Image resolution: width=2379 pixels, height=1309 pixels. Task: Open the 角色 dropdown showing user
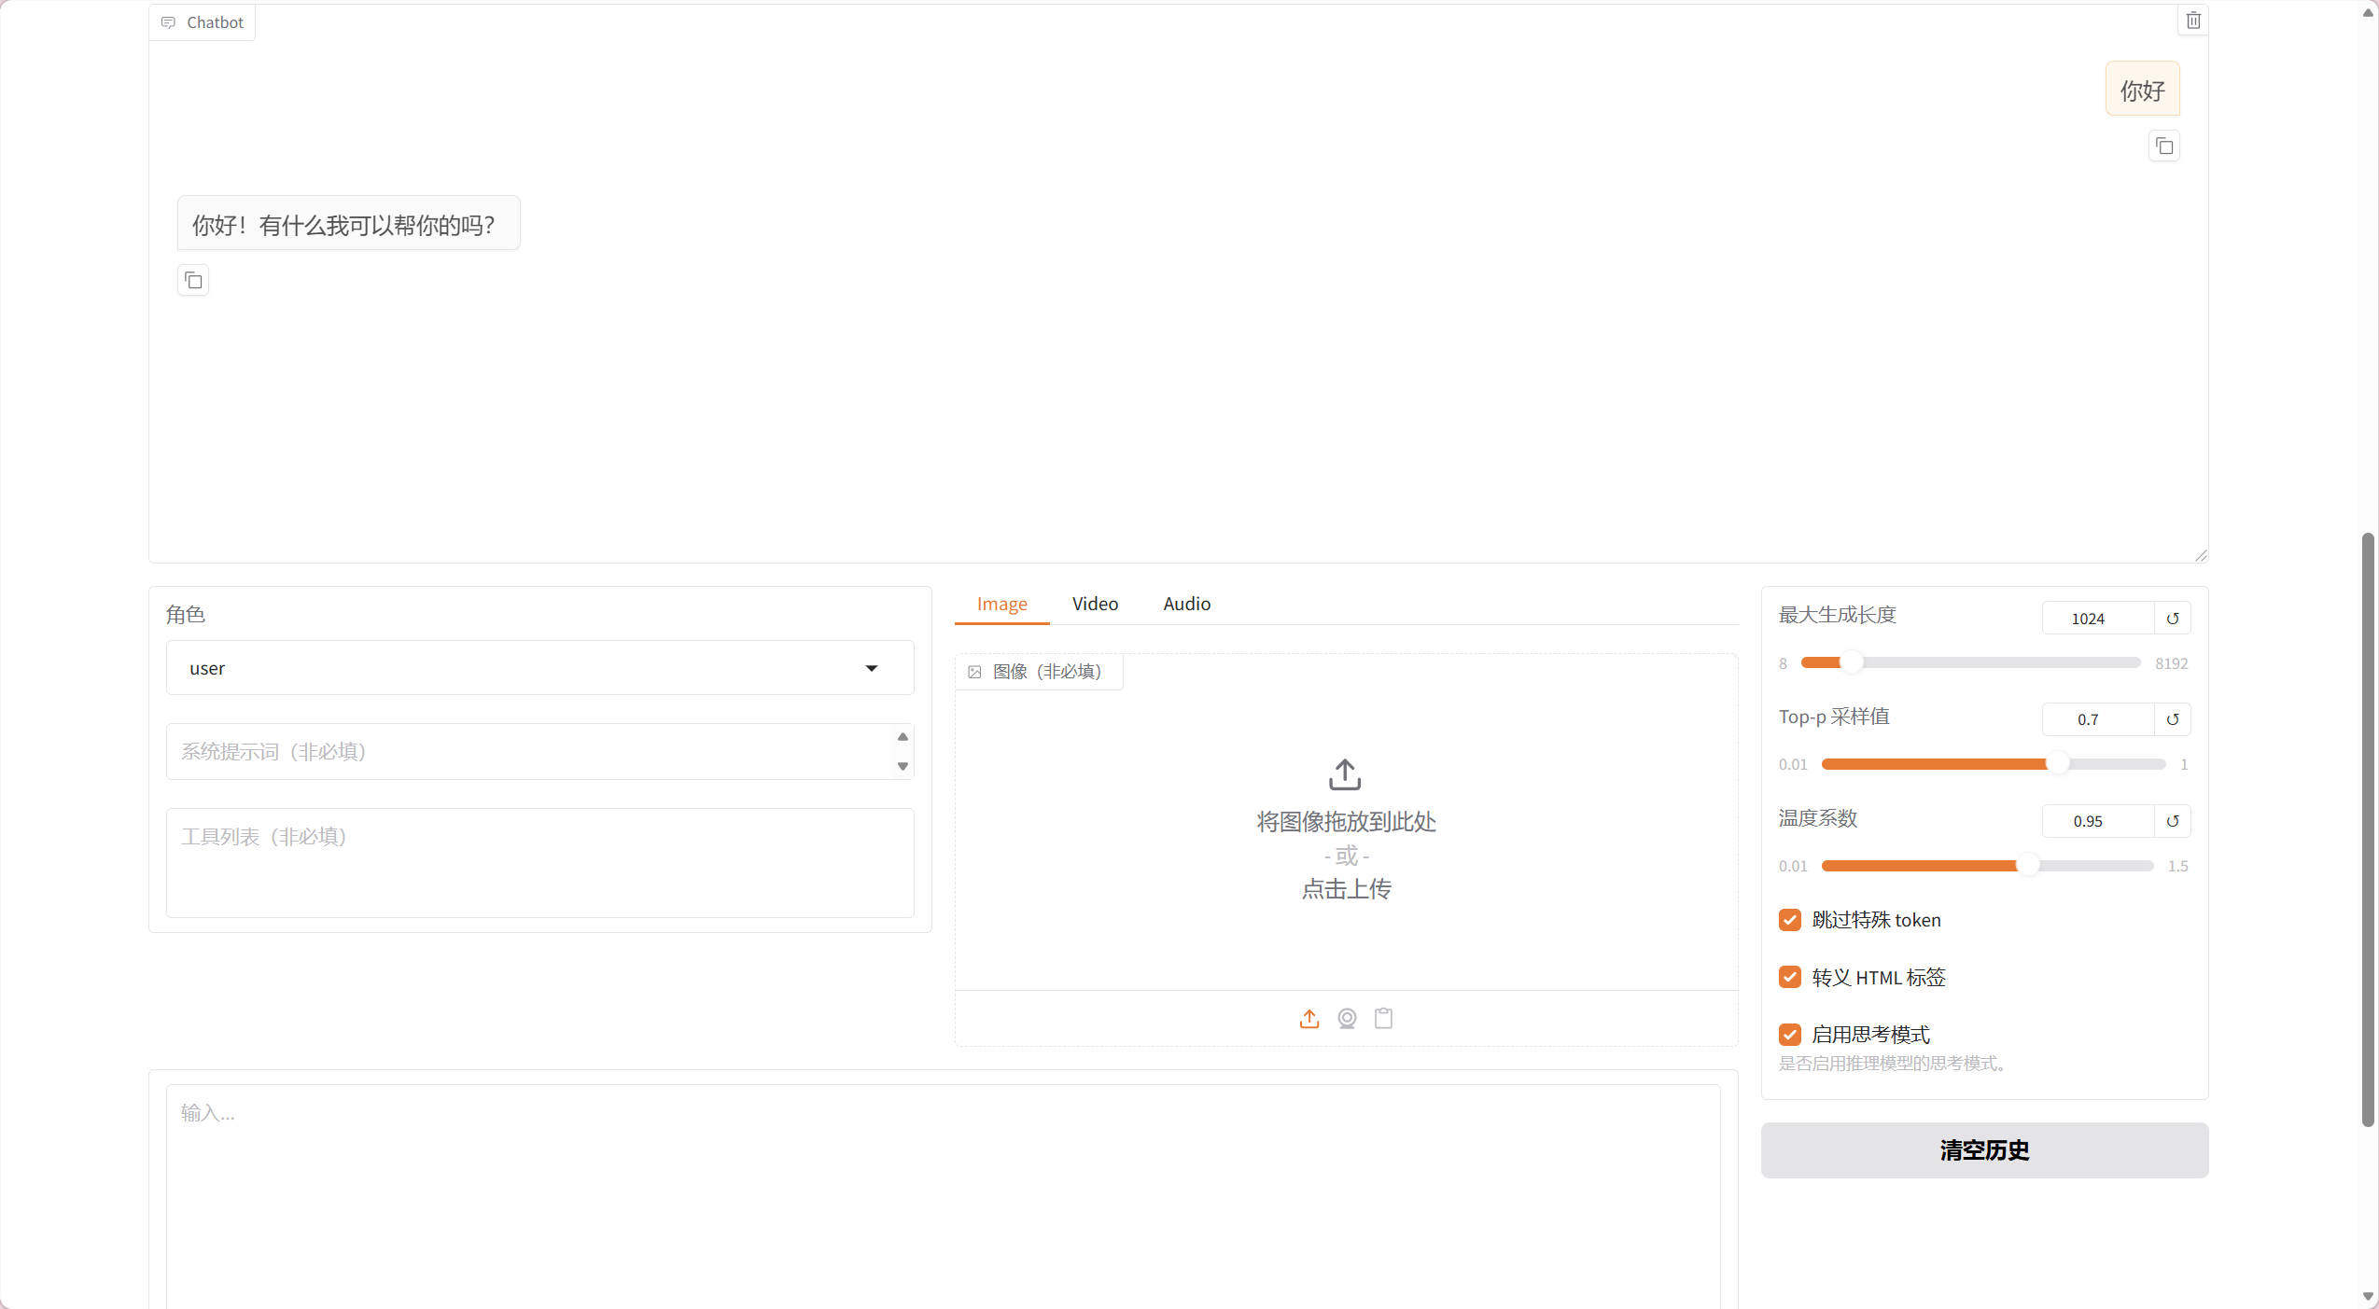[539, 668]
